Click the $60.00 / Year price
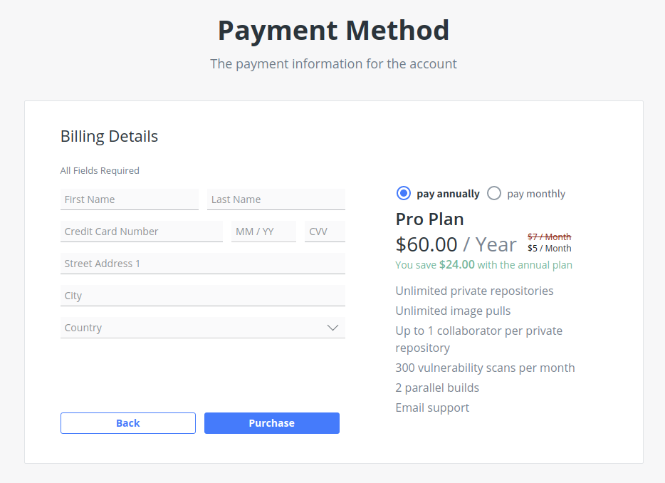The height and width of the screenshot is (483, 665). pos(456,244)
